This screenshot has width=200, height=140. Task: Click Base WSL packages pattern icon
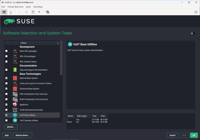pos(15,51)
